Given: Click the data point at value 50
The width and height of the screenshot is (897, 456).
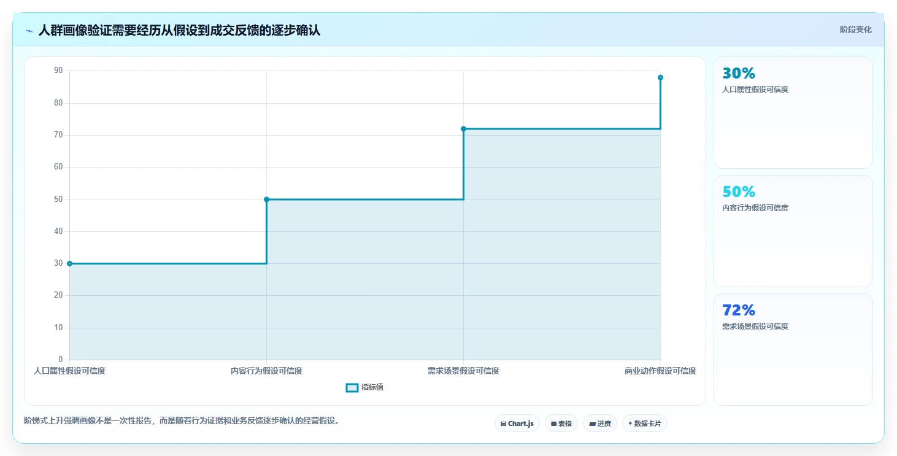Looking at the screenshot, I should (266, 199).
